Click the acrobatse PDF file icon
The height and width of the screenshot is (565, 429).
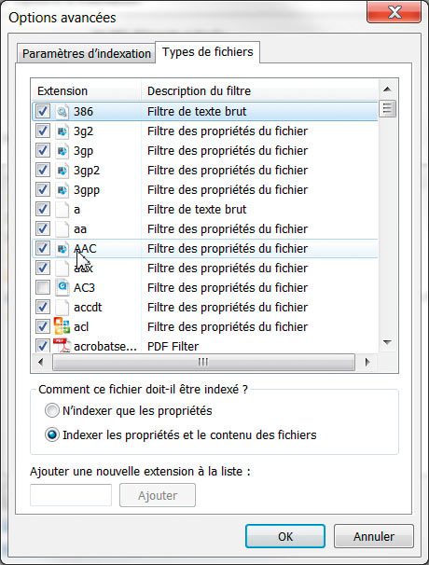[x=62, y=345]
